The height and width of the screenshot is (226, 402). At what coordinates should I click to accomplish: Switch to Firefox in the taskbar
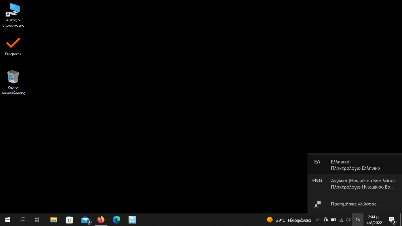click(101, 220)
